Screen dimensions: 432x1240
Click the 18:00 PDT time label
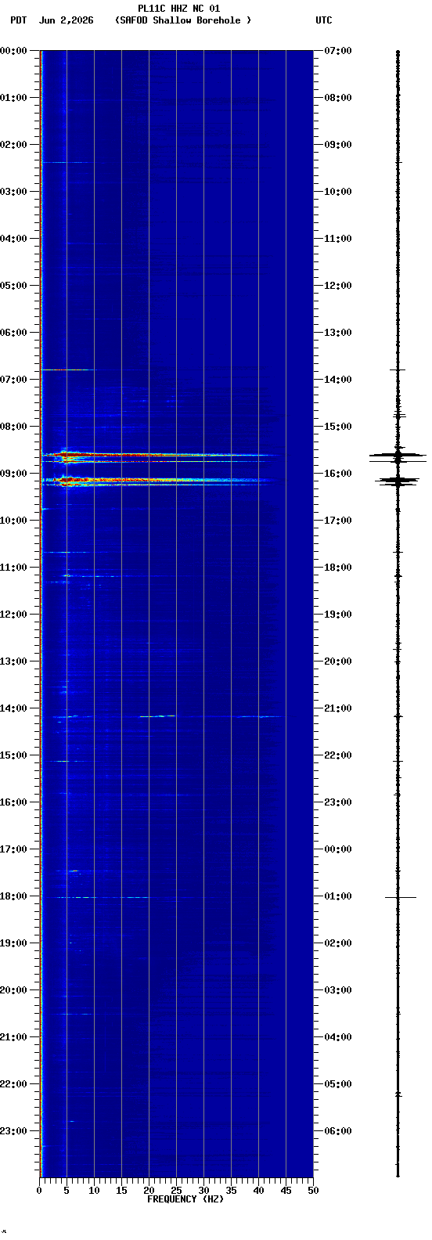tap(13, 896)
